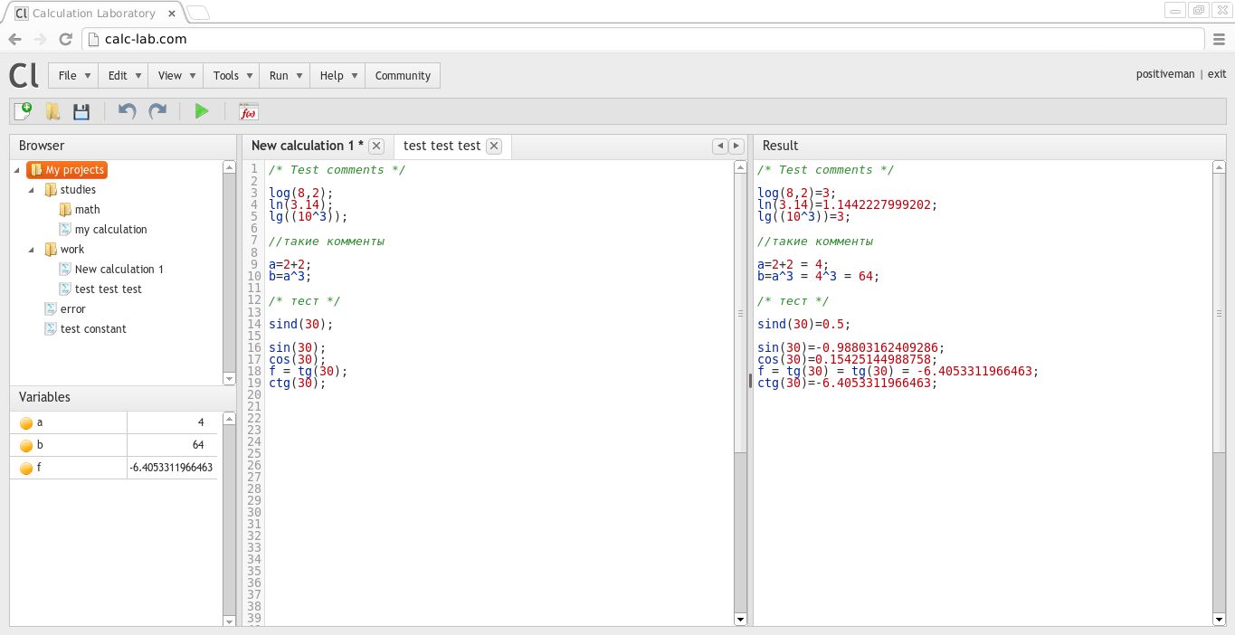Open the functions f(x) toolbar icon
1235x635 pixels.
click(x=248, y=111)
